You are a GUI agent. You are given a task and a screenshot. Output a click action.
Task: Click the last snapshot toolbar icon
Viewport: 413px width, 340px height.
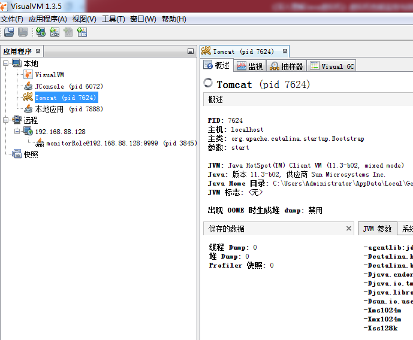[82, 32]
